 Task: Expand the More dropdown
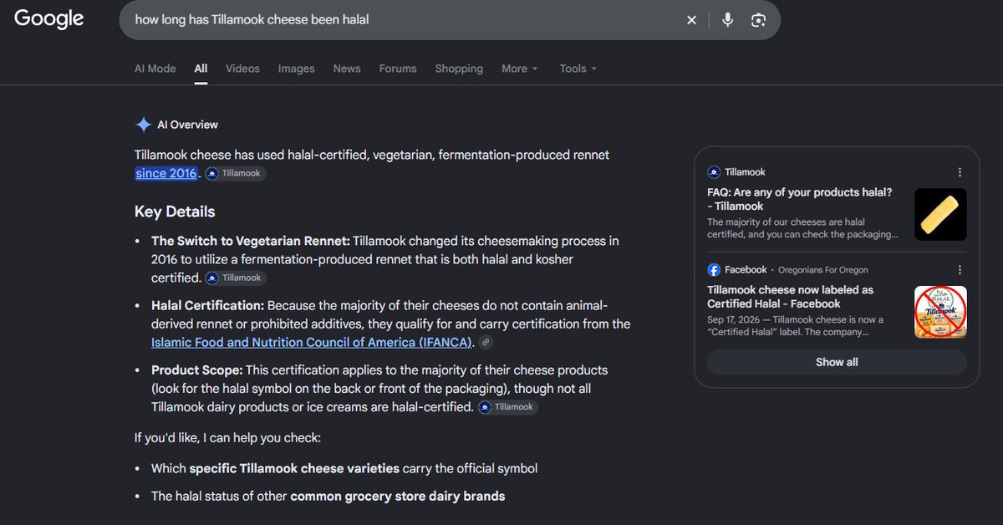click(x=520, y=69)
